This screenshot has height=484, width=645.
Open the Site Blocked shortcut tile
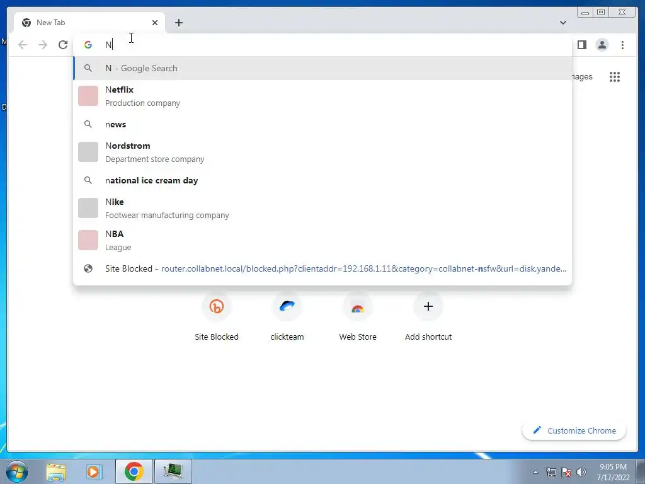click(x=217, y=317)
